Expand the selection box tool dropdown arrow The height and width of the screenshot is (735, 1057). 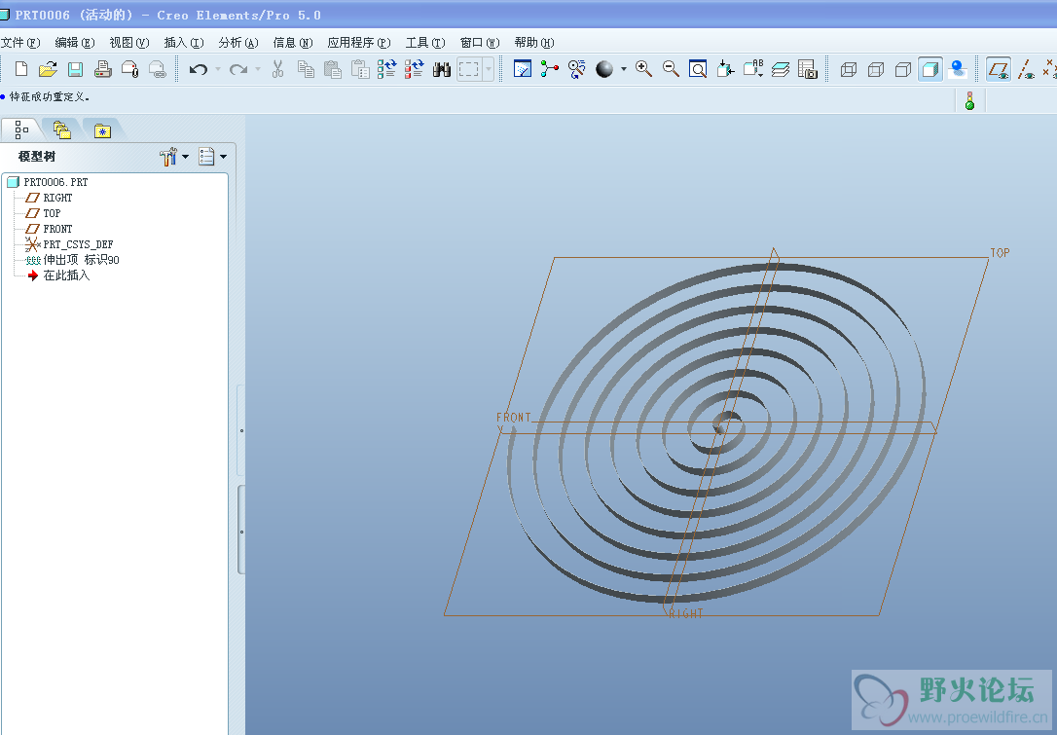point(489,69)
